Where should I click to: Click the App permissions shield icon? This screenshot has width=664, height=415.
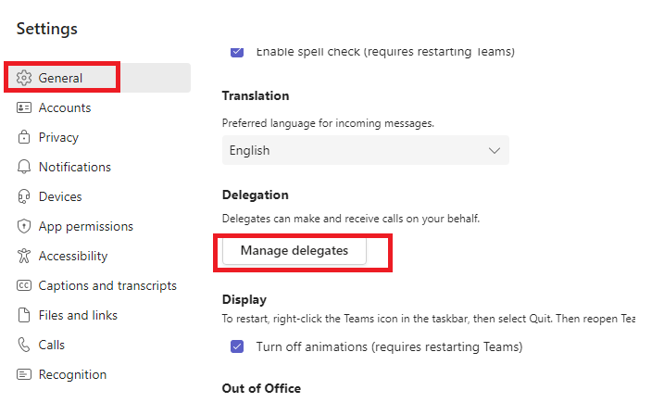[24, 226]
